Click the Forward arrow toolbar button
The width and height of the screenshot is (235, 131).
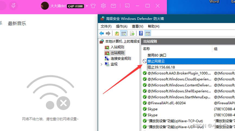108,33
